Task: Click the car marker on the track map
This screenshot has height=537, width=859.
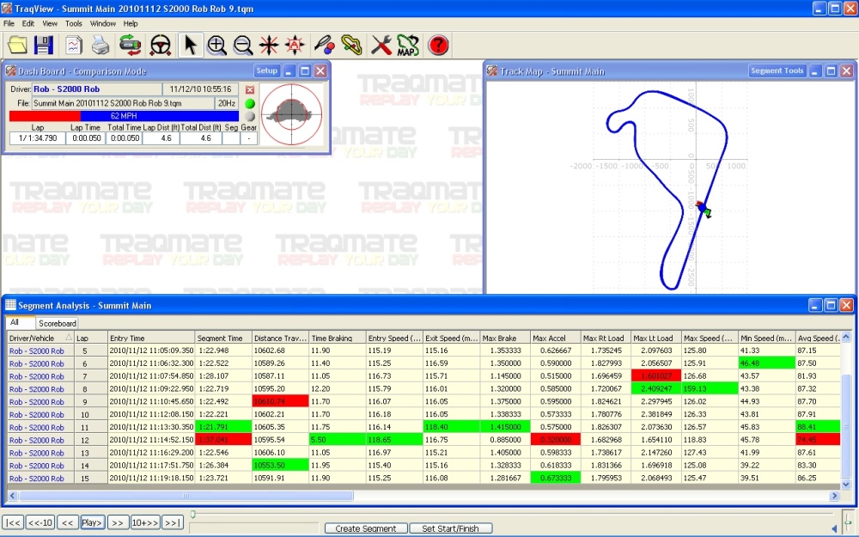Action: (x=704, y=209)
